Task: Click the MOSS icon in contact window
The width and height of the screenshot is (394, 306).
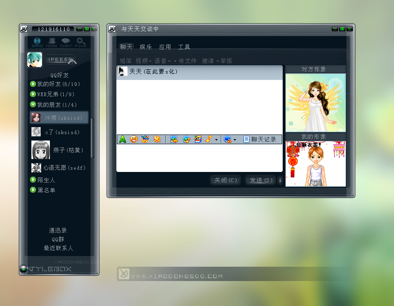Action: 52,42
